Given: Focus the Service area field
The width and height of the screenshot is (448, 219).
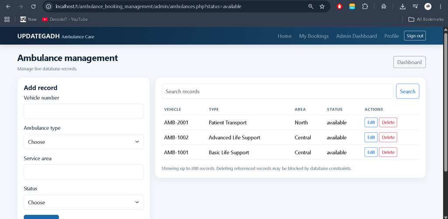Looking at the screenshot, I should click(x=84, y=172).
